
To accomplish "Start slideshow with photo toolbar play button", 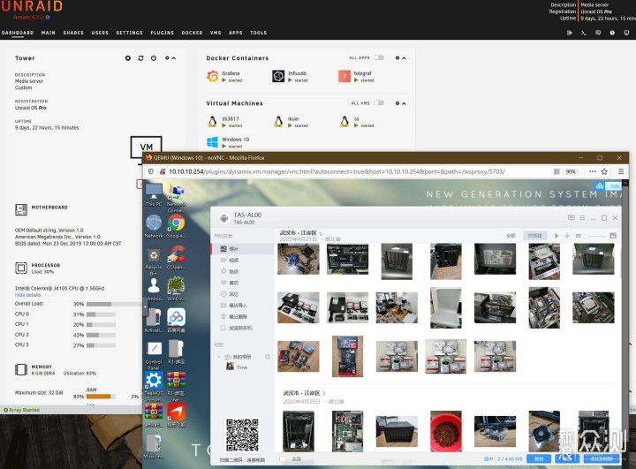I will [x=556, y=236].
